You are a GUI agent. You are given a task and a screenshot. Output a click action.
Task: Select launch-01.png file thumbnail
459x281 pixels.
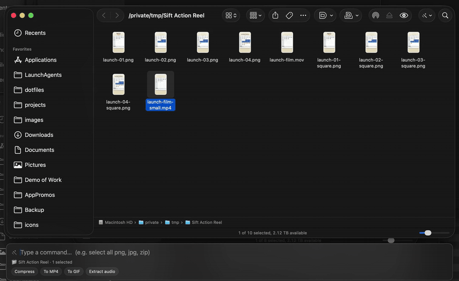click(118, 43)
